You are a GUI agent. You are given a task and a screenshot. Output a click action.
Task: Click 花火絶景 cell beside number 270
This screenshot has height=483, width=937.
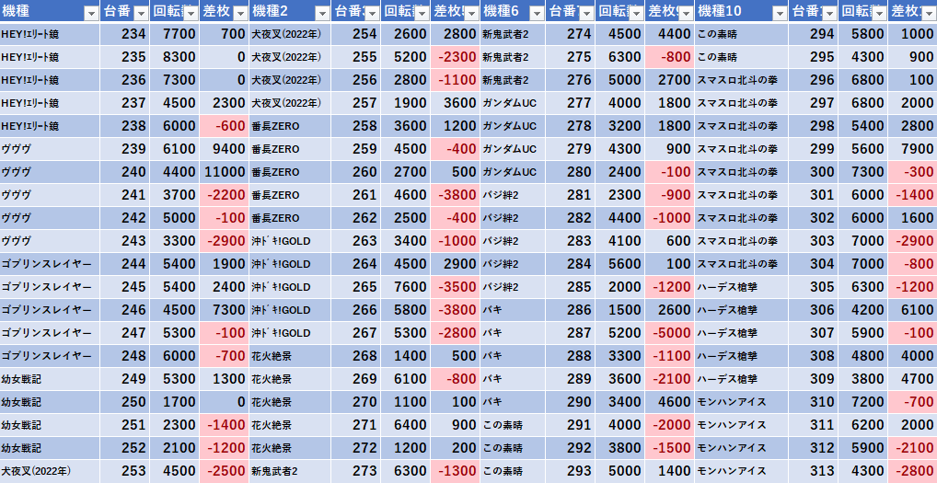[x=290, y=402]
